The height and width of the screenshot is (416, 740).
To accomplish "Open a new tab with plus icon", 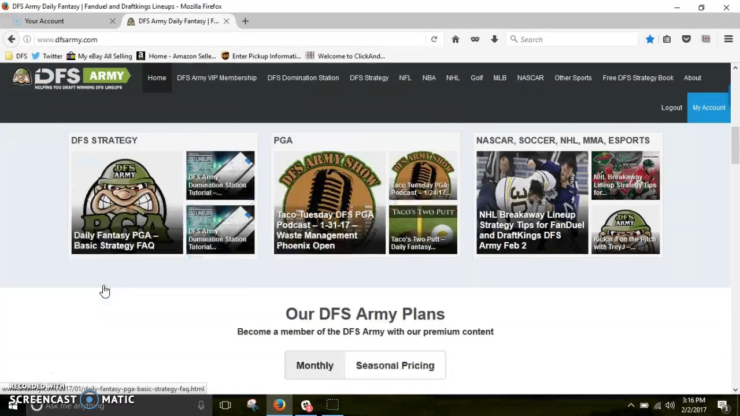I will point(245,21).
